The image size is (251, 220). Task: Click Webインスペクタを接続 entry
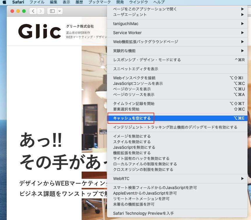point(134,78)
